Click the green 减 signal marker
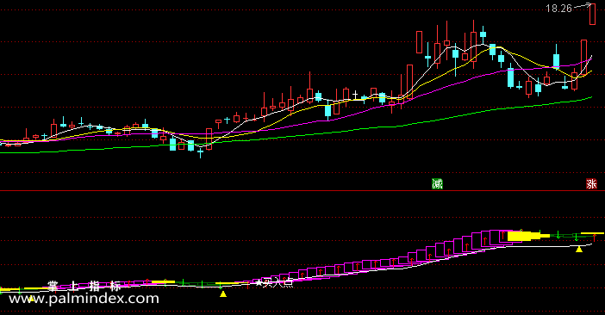Viewport: 605px width, 315px height. 437,184
